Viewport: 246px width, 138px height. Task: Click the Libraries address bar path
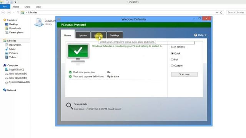[x=33, y=12]
